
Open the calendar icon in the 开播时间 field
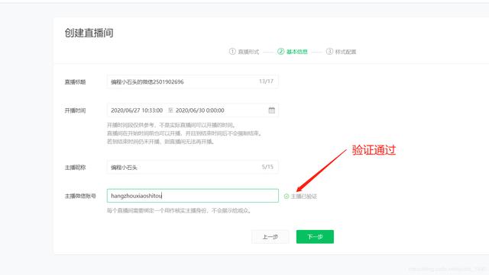pos(272,110)
